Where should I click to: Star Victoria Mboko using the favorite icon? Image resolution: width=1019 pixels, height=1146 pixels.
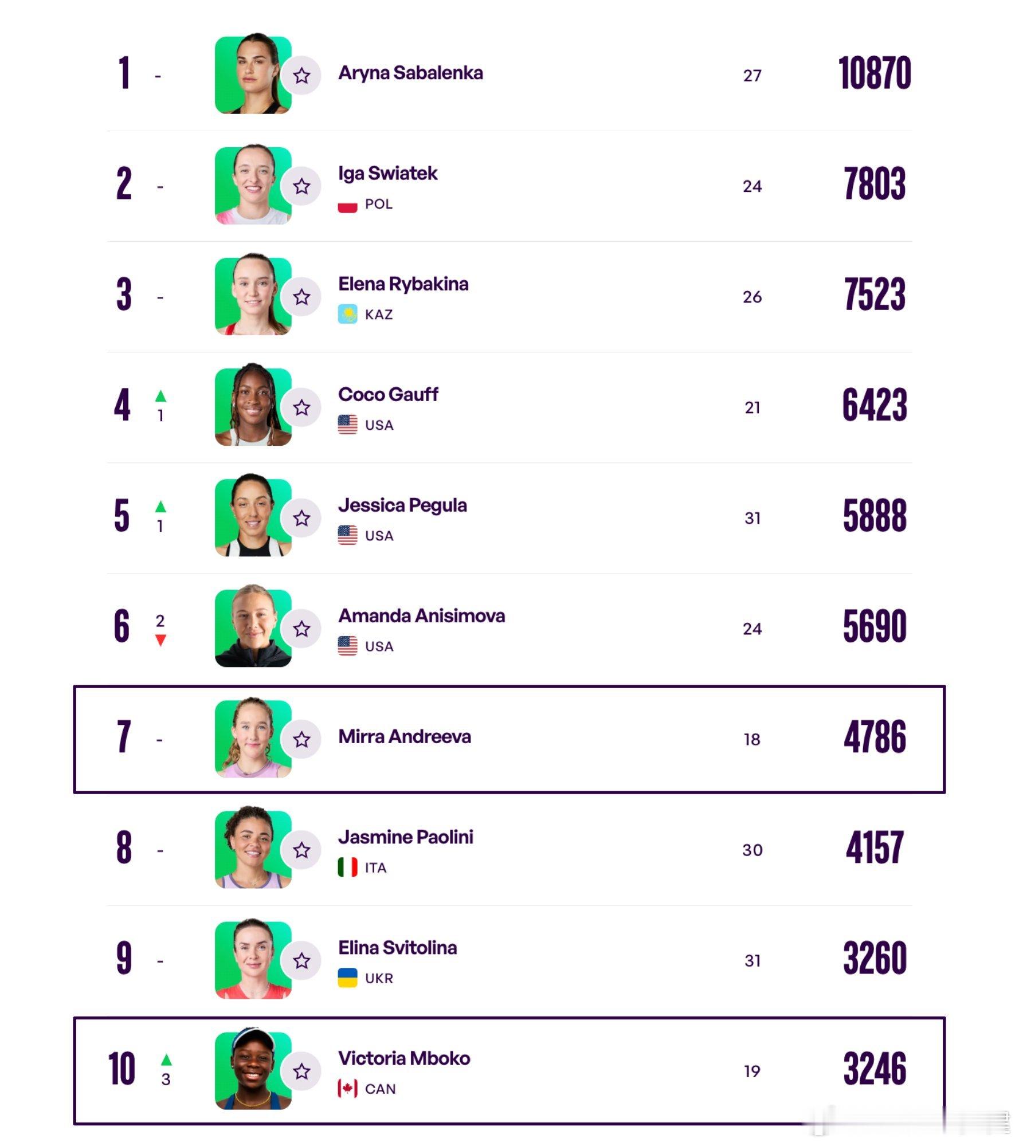tap(301, 1071)
